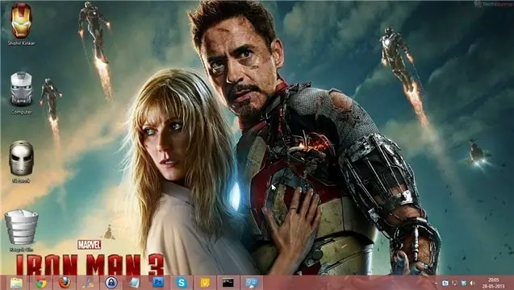Open the notepad-style icon beside Photoshop in taskbar

coord(135,283)
